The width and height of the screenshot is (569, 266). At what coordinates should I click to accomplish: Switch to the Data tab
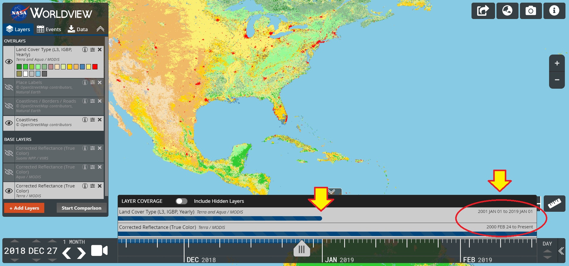(x=78, y=29)
